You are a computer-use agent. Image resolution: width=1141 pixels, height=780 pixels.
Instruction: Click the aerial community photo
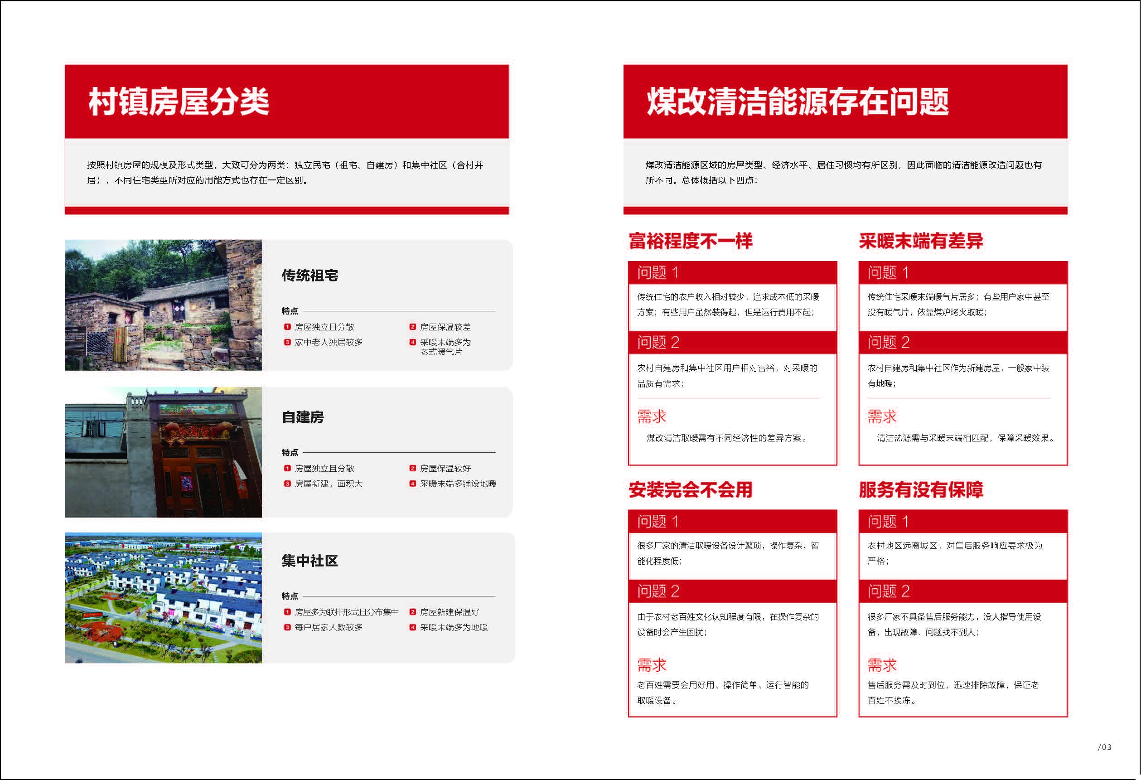coord(163,598)
